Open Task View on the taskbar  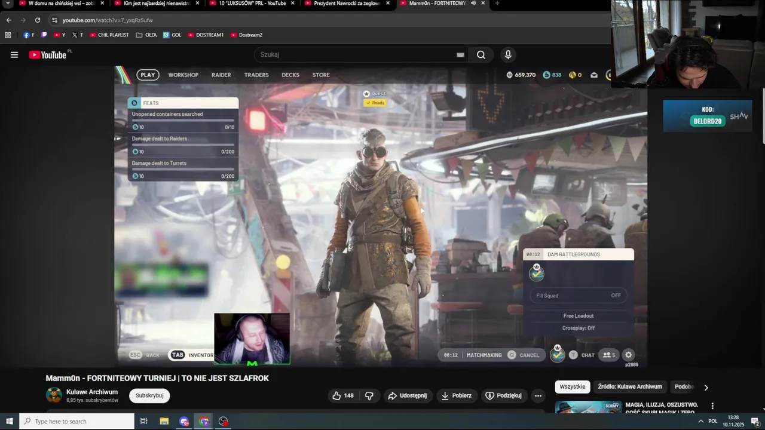pyautogui.click(x=143, y=421)
